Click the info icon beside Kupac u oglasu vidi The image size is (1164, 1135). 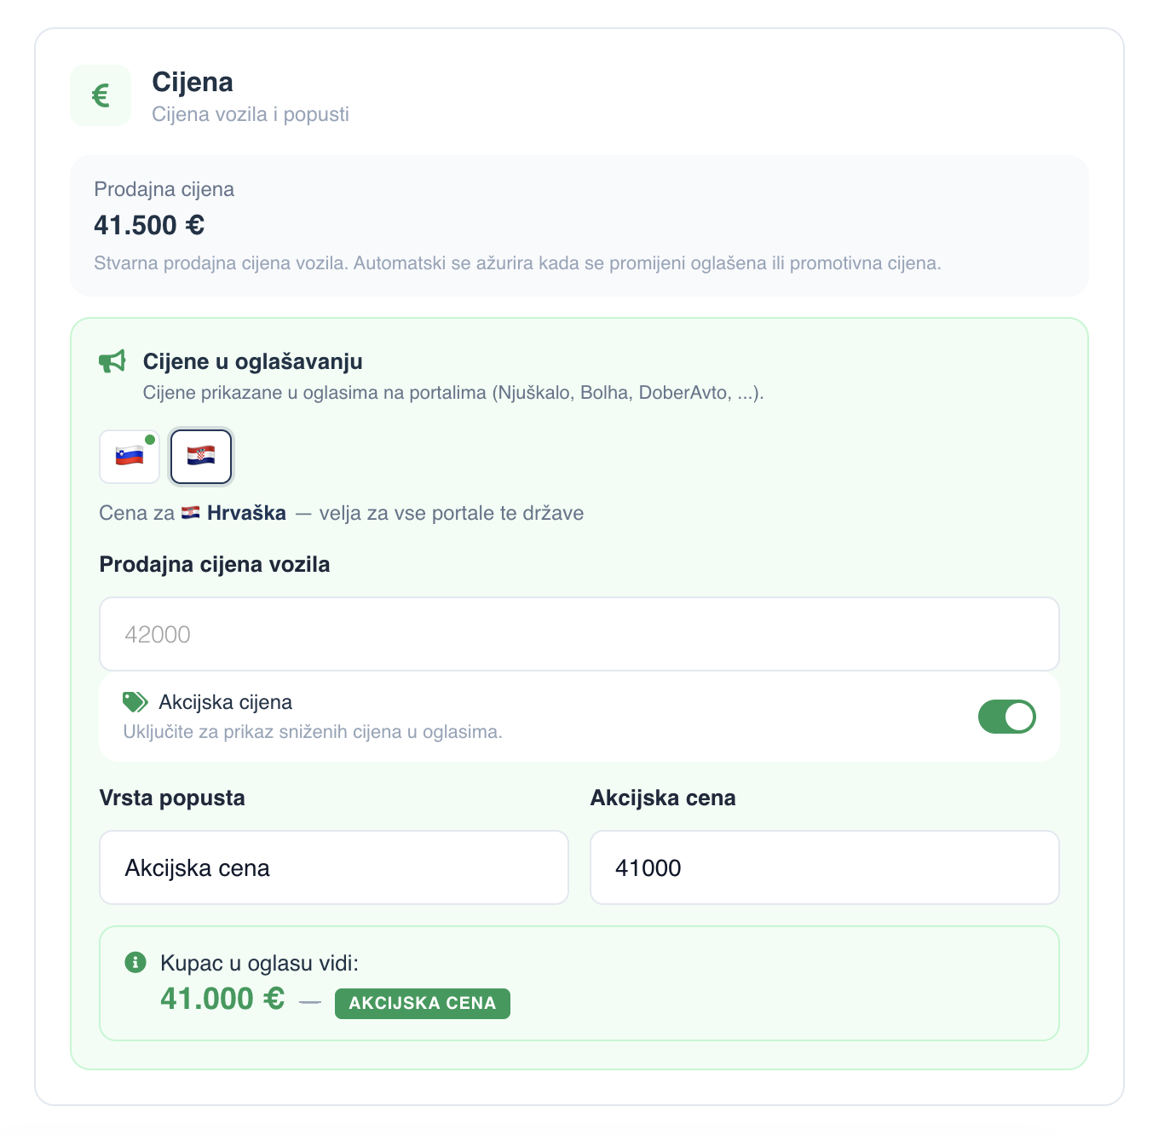pyautogui.click(x=135, y=963)
